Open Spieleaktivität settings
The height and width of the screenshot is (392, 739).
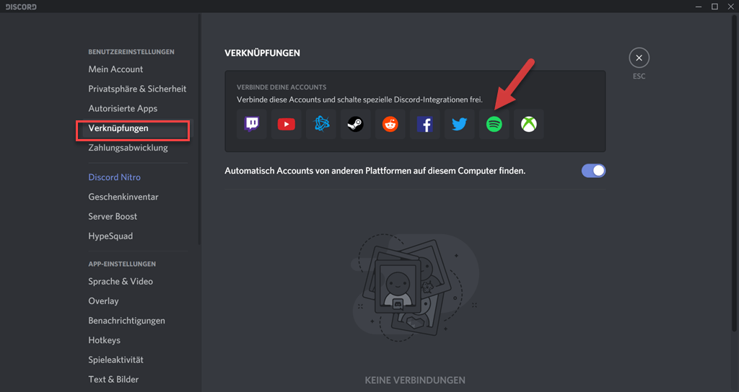point(115,360)
